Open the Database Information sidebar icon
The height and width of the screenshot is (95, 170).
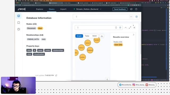click(x=19, y=16)
